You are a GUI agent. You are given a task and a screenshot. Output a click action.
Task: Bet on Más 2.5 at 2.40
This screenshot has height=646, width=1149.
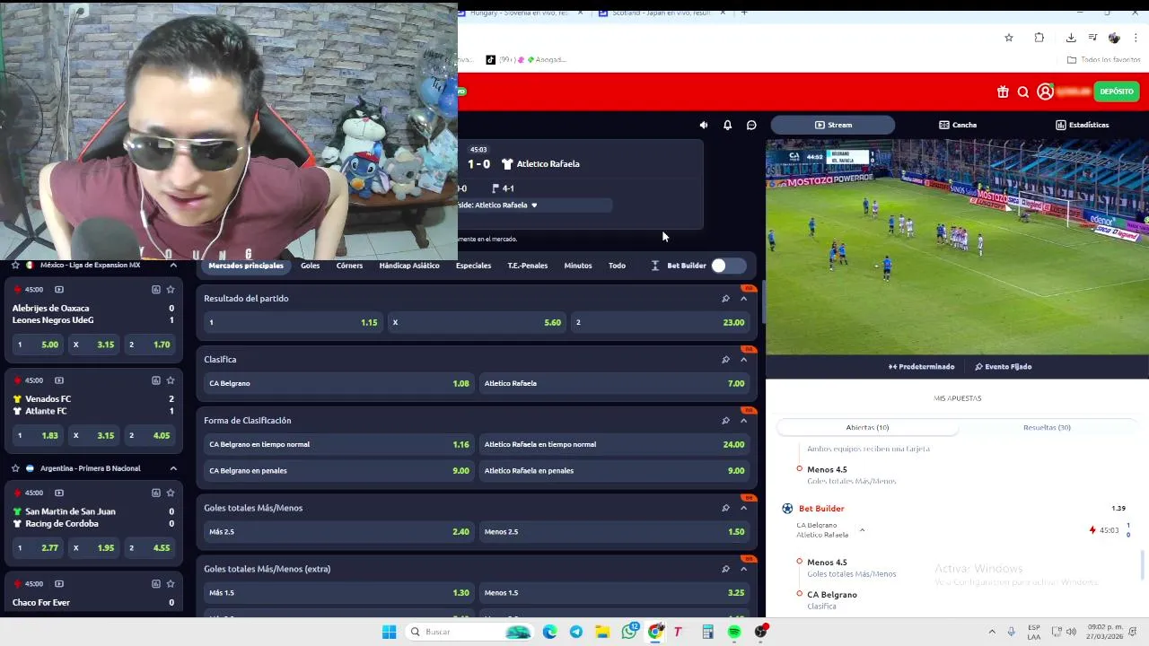339,531
